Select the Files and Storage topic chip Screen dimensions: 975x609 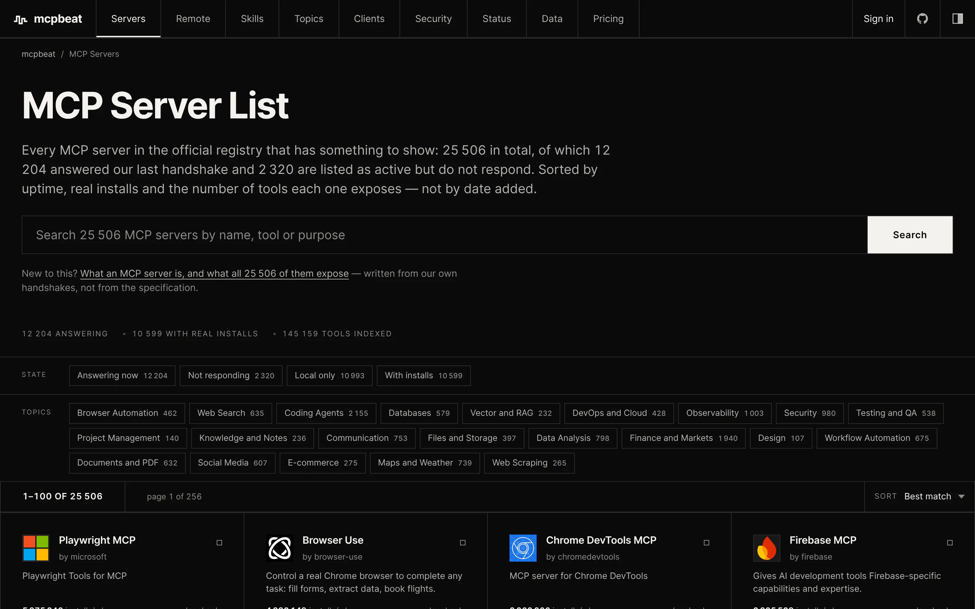(x=472, y=438)
